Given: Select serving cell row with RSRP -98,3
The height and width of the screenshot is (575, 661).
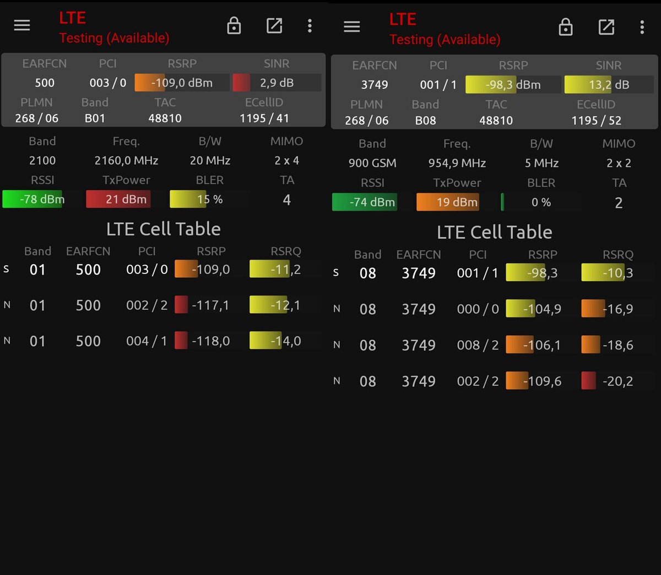Looking at the screenshot, I should point(494,273).
